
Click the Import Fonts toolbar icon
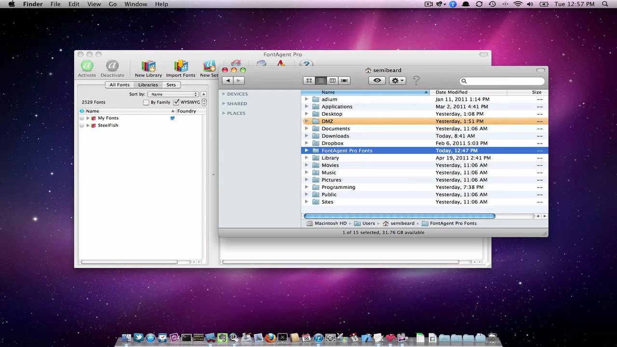pyautogui.click(x=181, y=66)
